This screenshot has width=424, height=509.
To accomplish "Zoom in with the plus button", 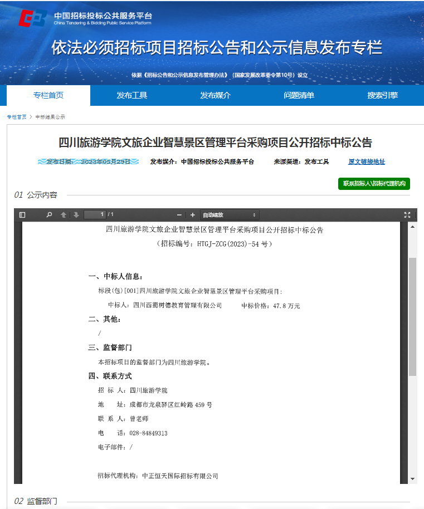I will coord(193,215).
